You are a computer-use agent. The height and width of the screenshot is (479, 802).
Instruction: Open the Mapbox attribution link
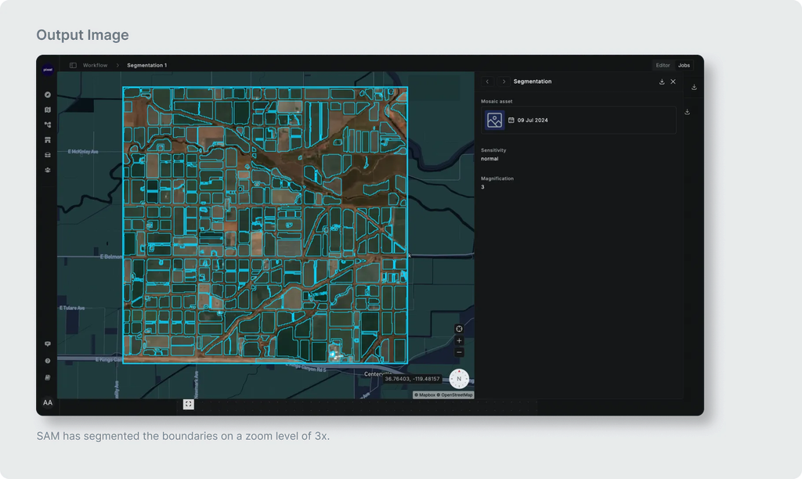(x=424, y=395)
